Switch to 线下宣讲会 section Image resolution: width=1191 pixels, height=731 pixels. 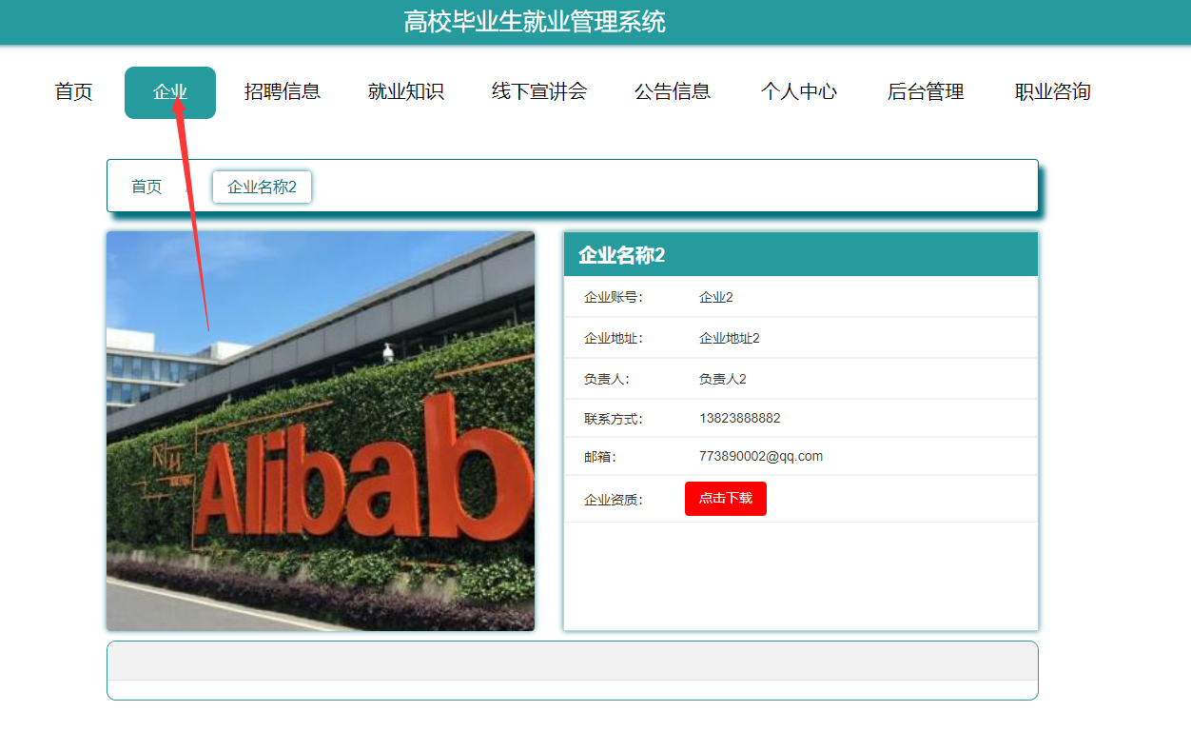tap(539, 92)
